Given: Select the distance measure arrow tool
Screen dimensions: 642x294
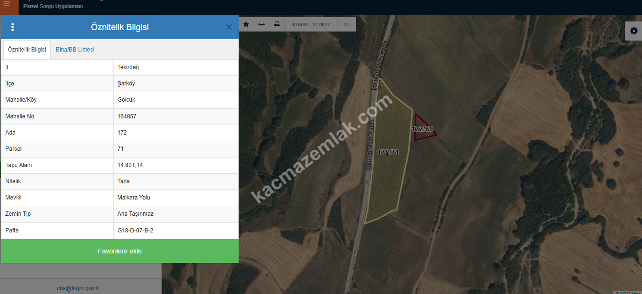Looking at the screenshot, I should (x=262, y=24).
